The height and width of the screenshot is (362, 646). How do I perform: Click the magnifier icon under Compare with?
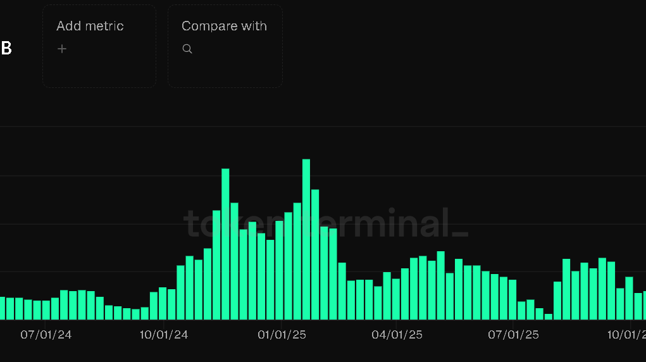pos(187,49)
